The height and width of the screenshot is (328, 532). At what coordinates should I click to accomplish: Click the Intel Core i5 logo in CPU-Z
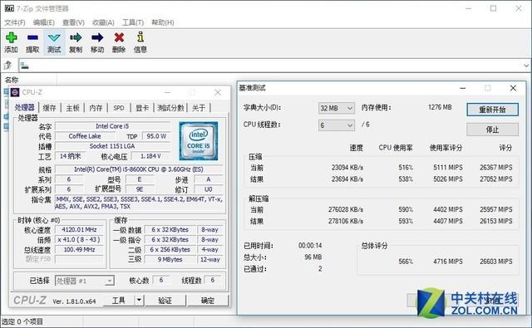[199, 141]
